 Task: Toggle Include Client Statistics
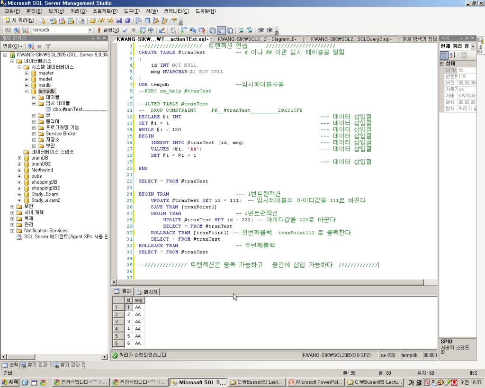tap(193, 30)
